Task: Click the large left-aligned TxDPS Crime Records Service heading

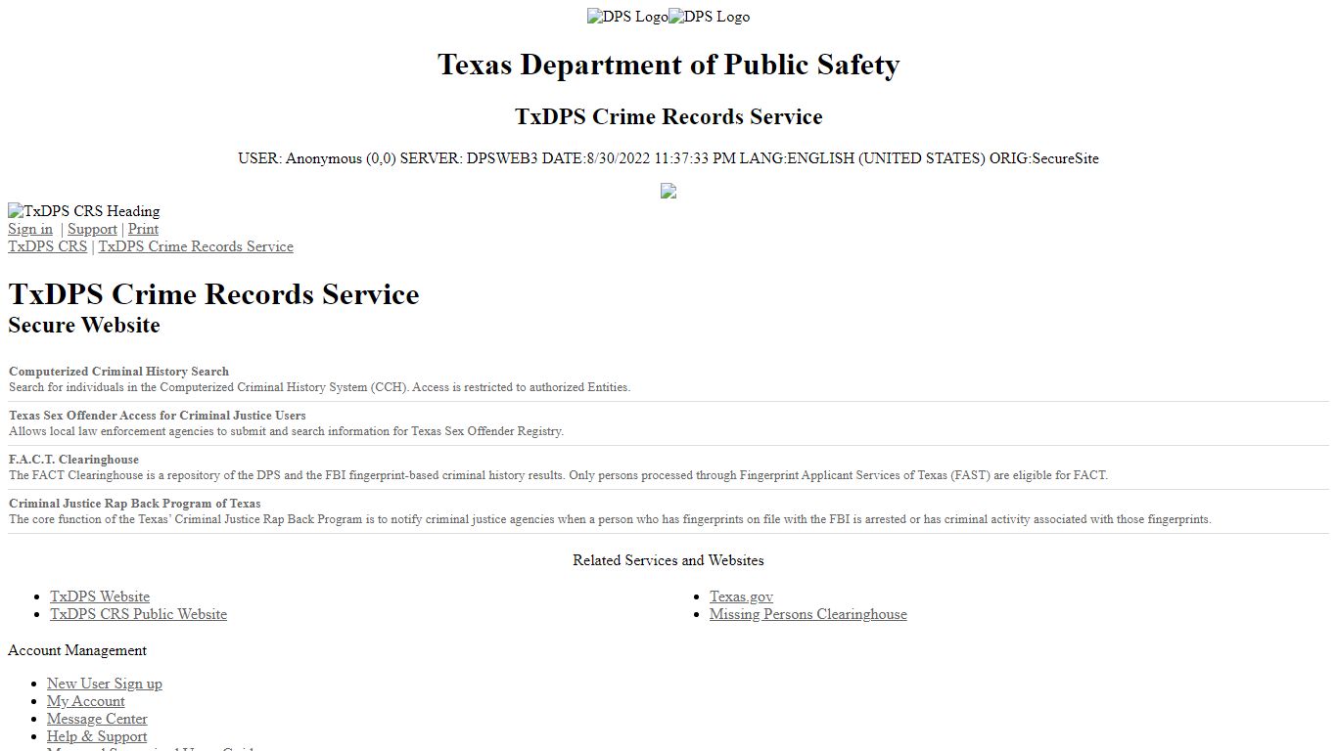Action: click(x=213, y=294)
